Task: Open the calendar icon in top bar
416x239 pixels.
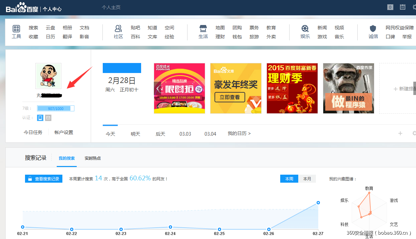Action: (x=403, y=7)
